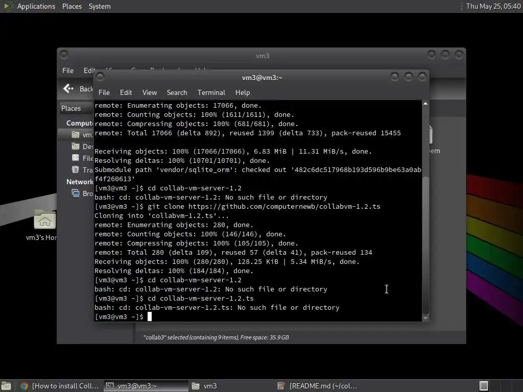Close the terminal window
This screenshot has height=392, width=523.
422,77
